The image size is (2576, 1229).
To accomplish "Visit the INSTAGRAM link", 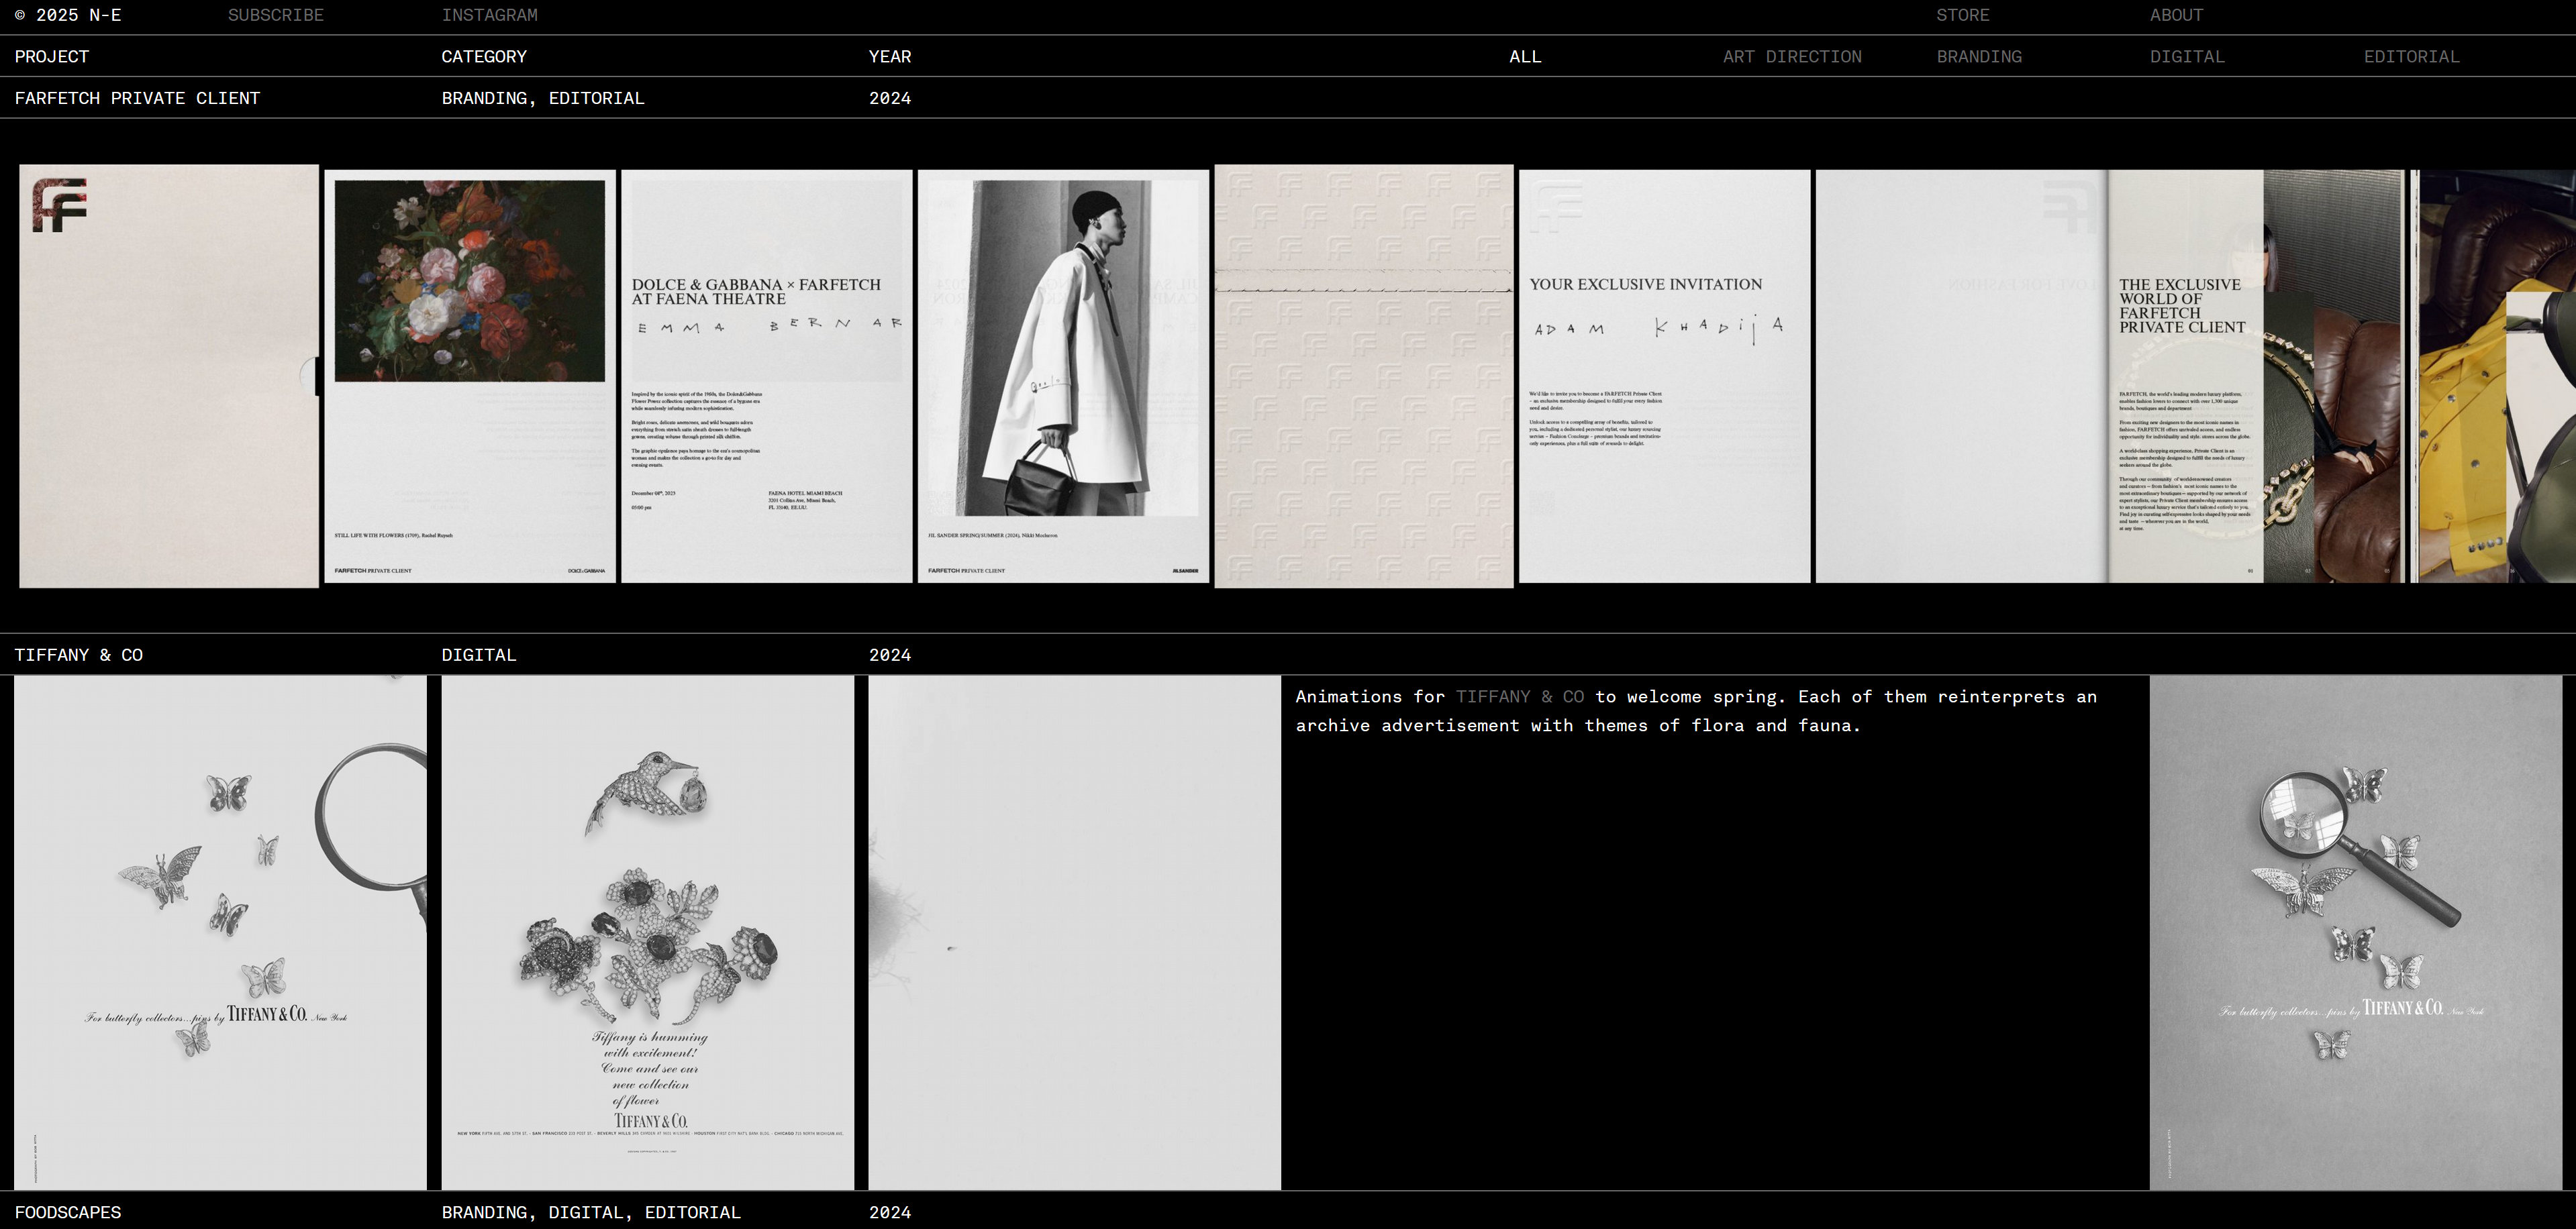I will pos(489,15).
